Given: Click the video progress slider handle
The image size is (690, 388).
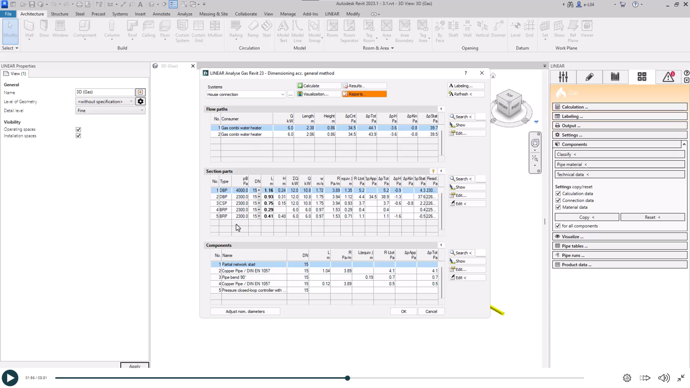Looking at the screenshot, I should [x=347, y=378].
